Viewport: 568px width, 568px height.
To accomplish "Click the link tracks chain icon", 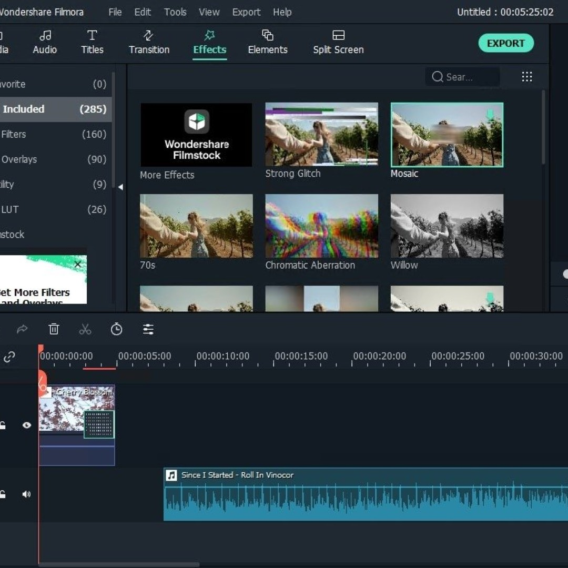I will point(9,358).
